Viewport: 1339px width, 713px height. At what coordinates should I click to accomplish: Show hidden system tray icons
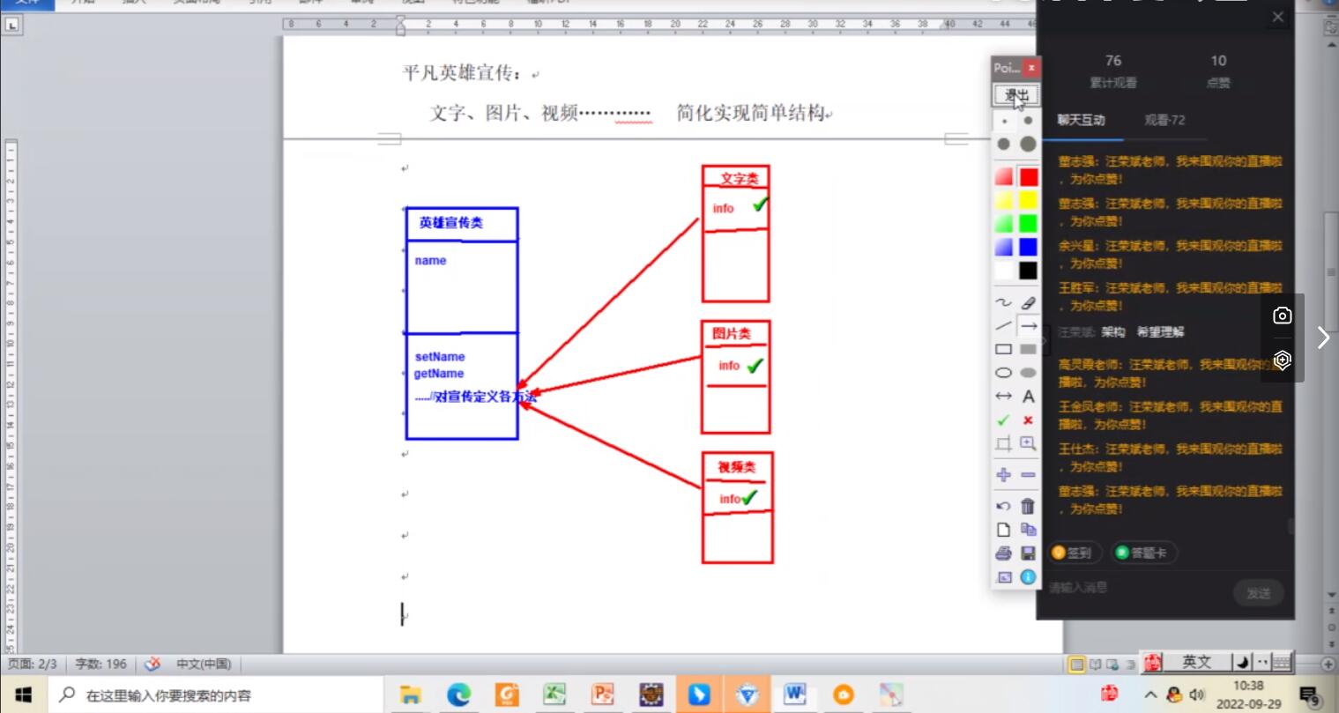click(1151, 695)
